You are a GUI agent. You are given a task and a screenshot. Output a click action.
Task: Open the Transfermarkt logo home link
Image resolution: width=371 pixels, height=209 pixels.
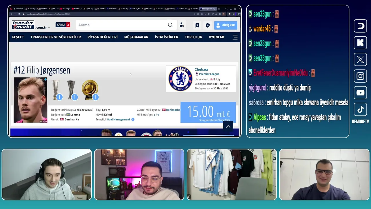23,25
